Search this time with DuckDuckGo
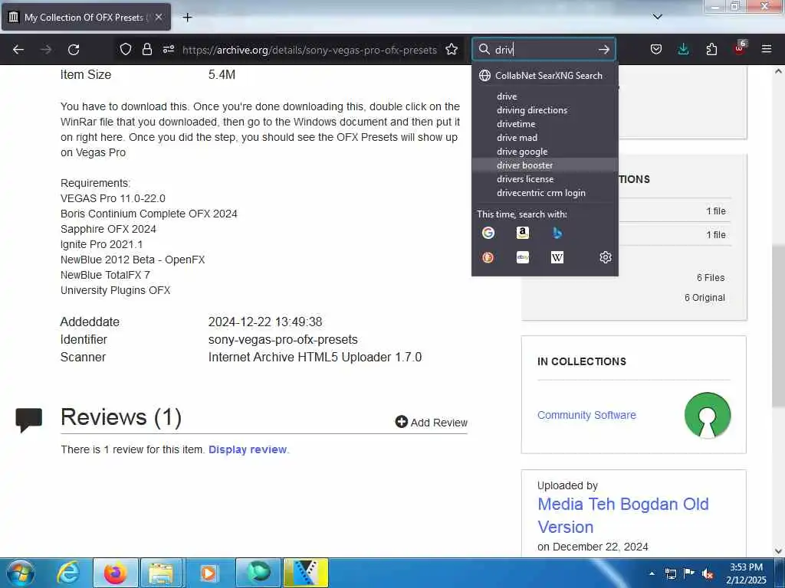The image size is (785, 588). 488,257
